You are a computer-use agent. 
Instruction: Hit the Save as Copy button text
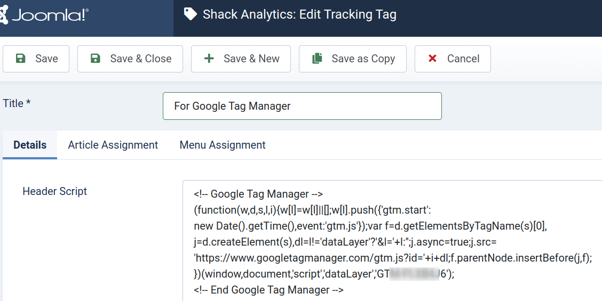(x=363, y=59)
